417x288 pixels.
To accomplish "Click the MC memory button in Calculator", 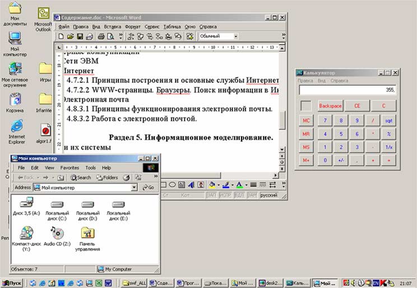I will click(x=306, y=120).
